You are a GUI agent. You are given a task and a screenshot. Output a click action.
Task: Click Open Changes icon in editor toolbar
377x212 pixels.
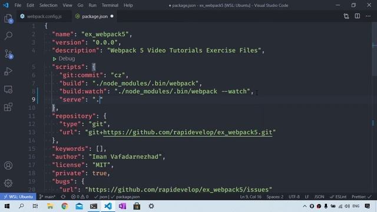[346, 16]
